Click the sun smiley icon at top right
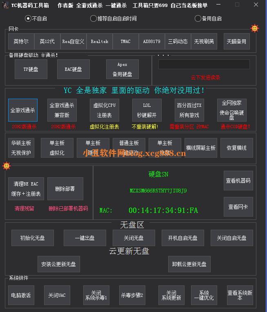267x312 pixels. (255, 28)
